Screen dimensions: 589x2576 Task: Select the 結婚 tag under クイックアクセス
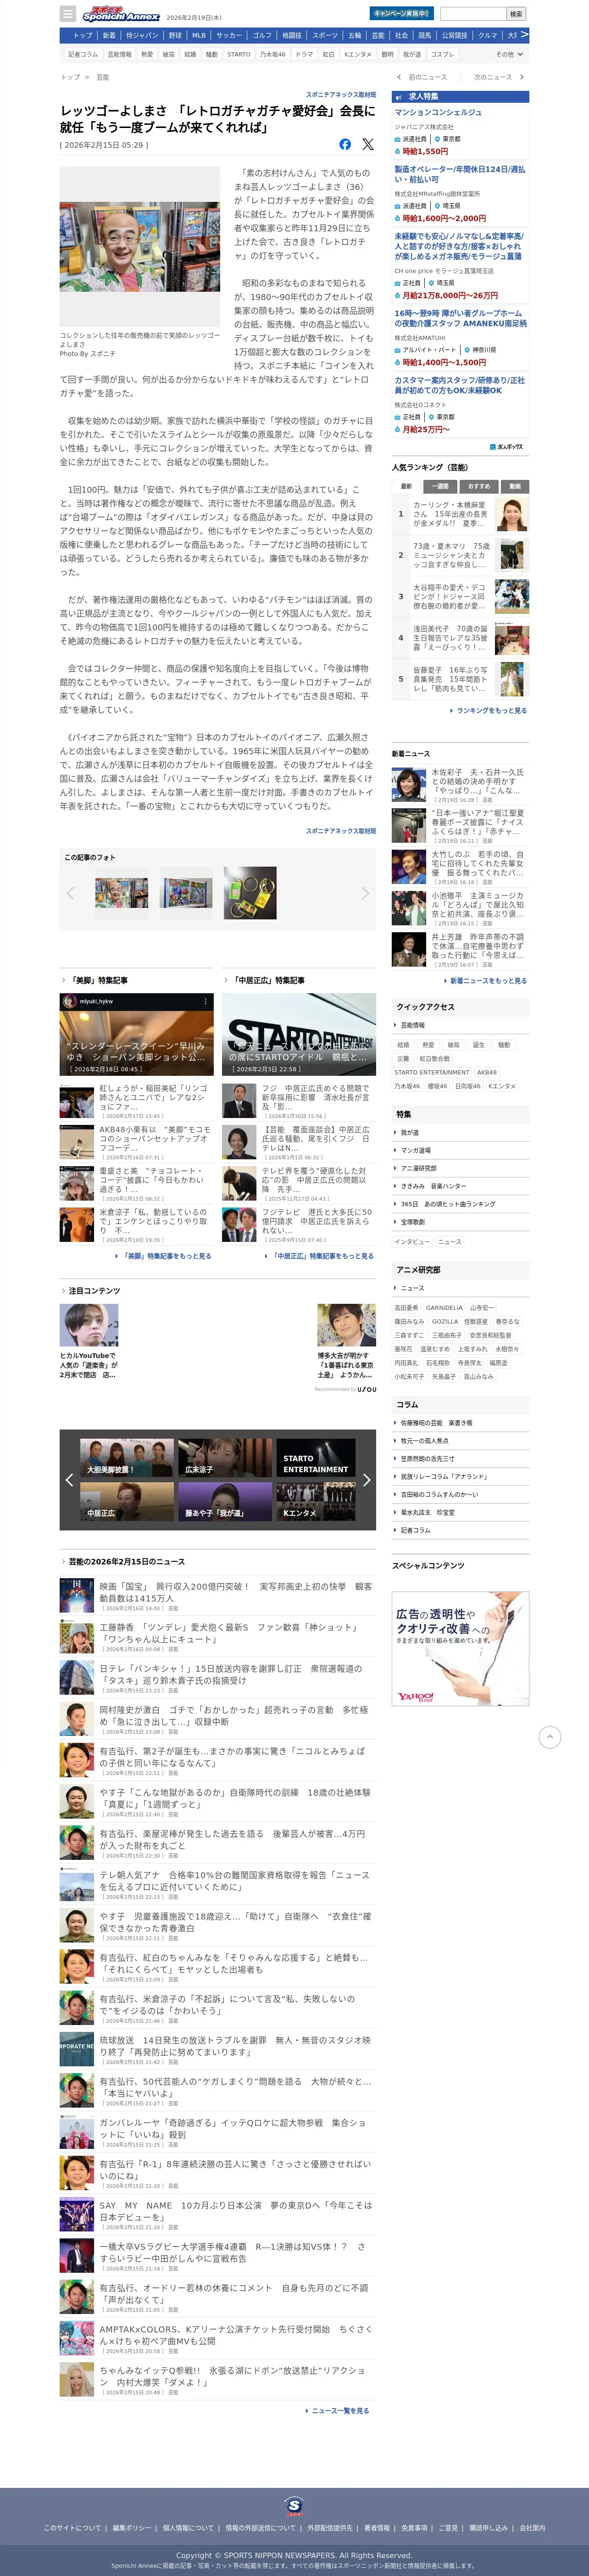coord(403,1044)
